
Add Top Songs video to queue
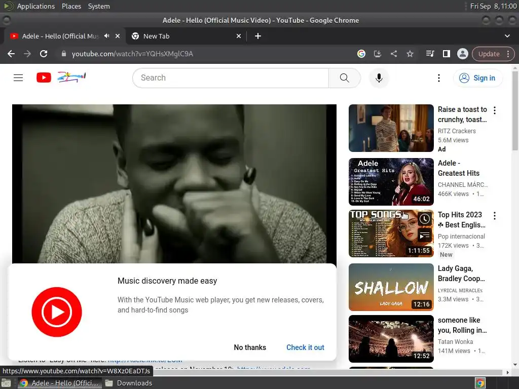(x=425, y=236)
